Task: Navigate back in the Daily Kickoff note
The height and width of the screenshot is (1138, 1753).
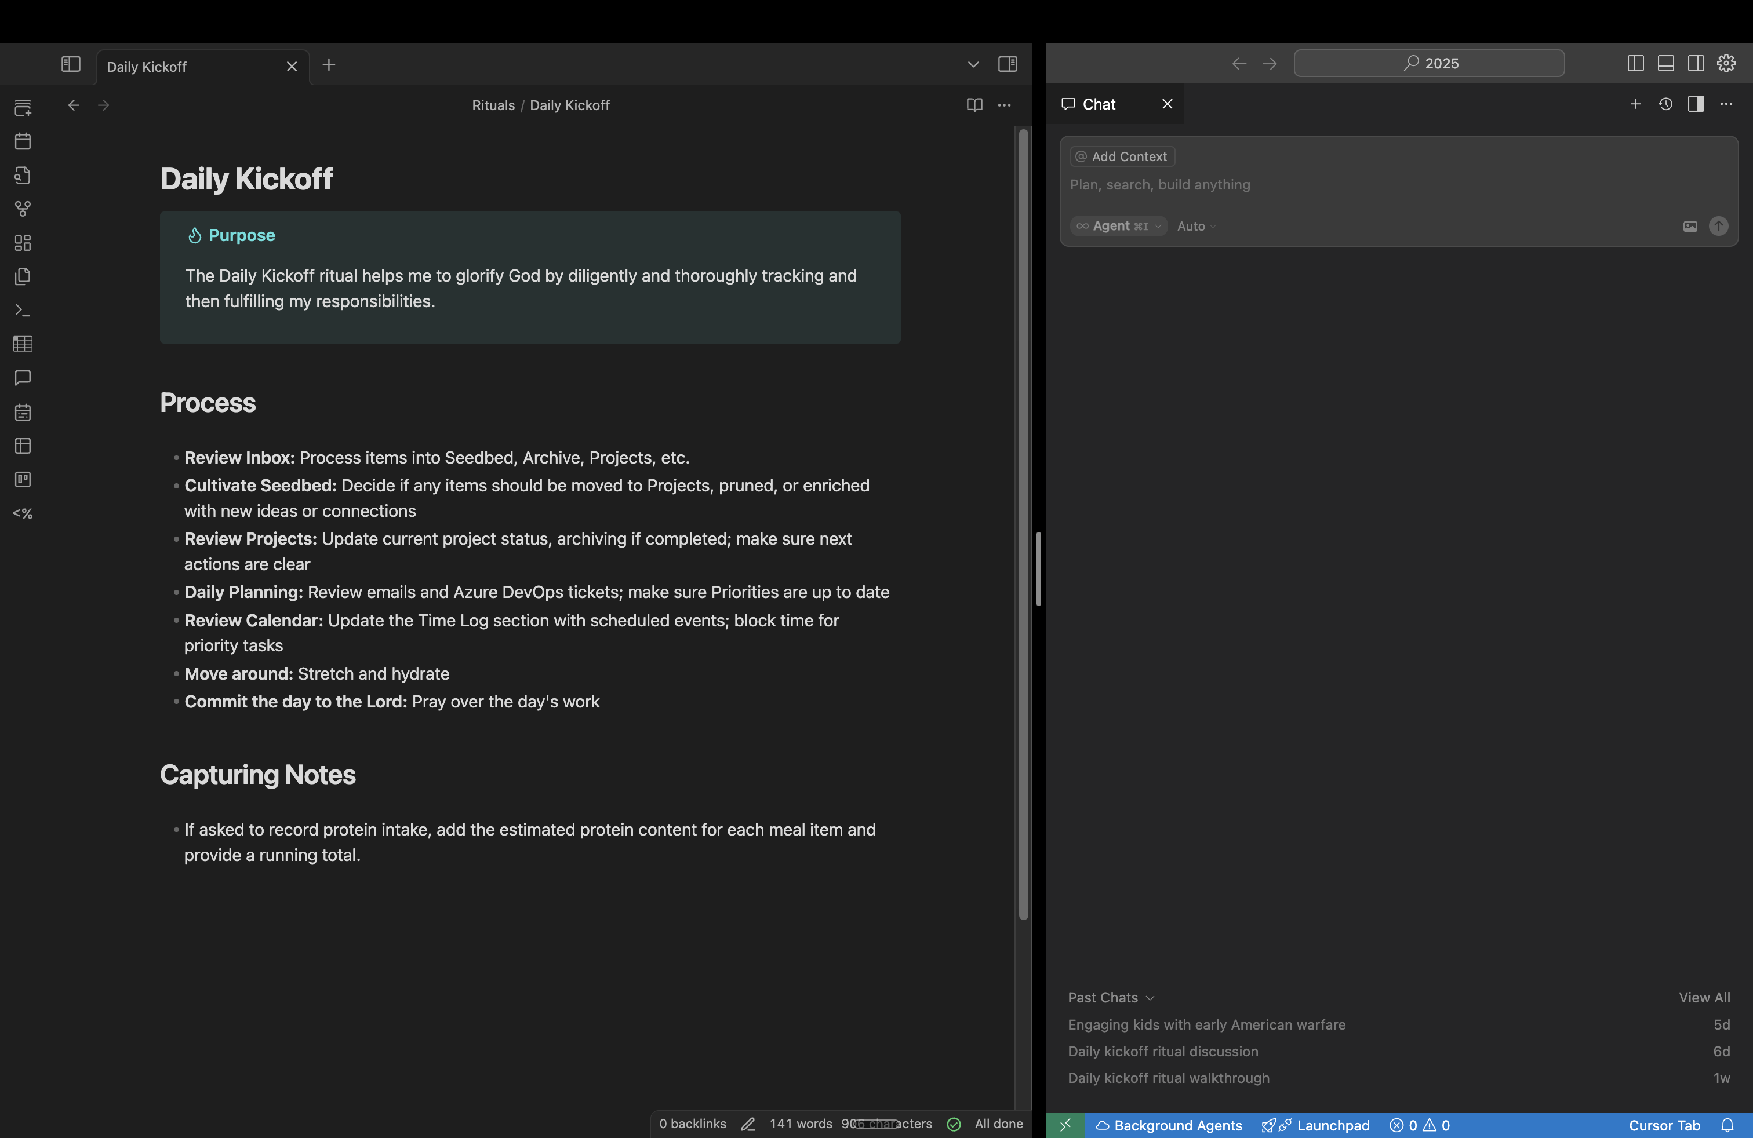Action: (x=74, y=105)
